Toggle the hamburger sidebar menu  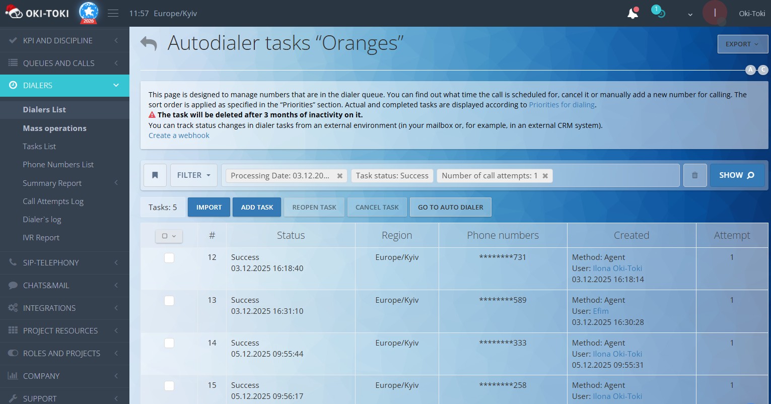[x=113, y=14]
